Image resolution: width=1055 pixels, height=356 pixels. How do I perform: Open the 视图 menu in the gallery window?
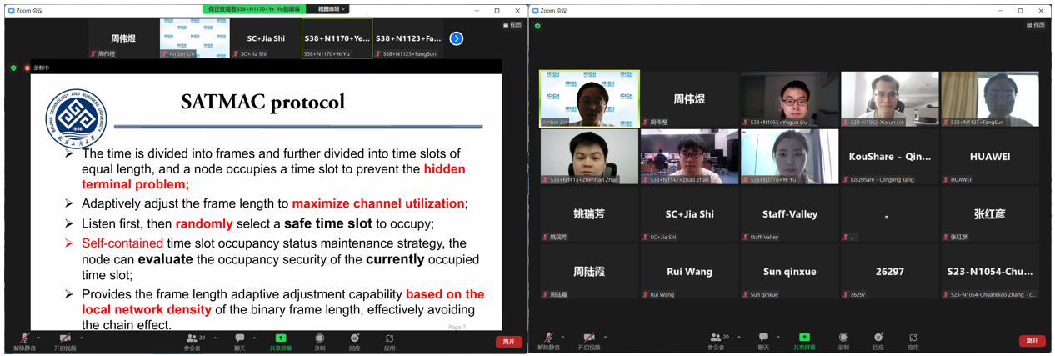(1036, 25)
